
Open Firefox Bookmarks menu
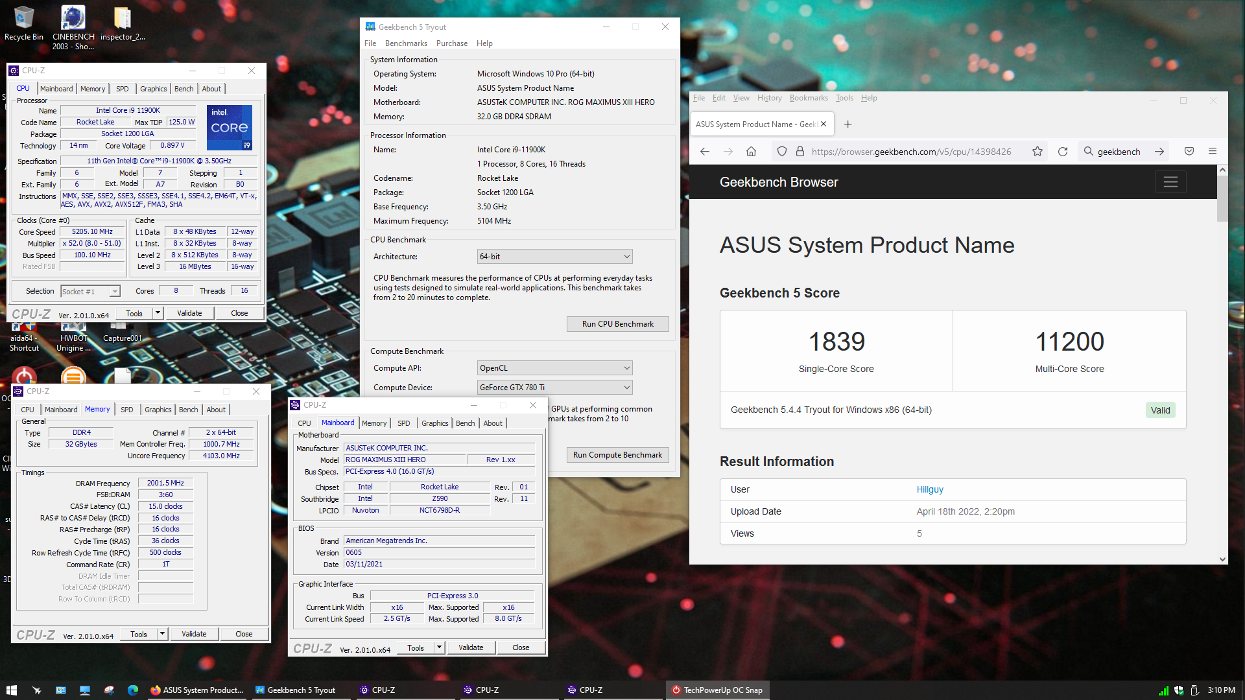(x=809, y=98)
